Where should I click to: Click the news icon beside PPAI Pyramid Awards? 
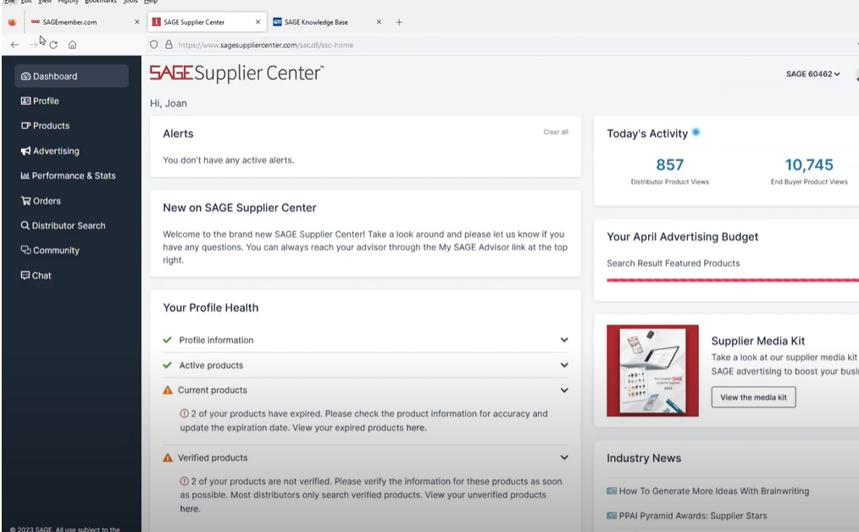coord(612,516)
